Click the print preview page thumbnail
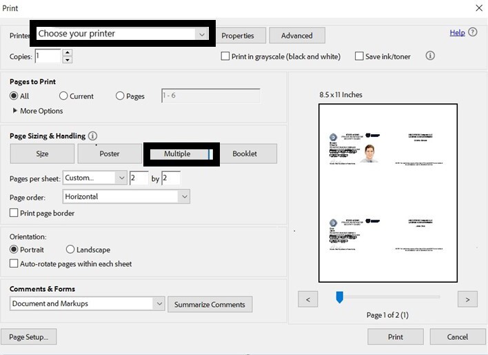488x355 pixels. click(388, 193)
